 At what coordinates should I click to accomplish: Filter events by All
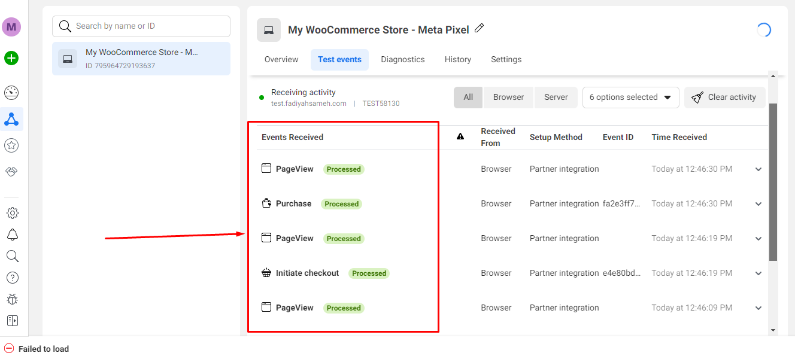coord(468,97)
